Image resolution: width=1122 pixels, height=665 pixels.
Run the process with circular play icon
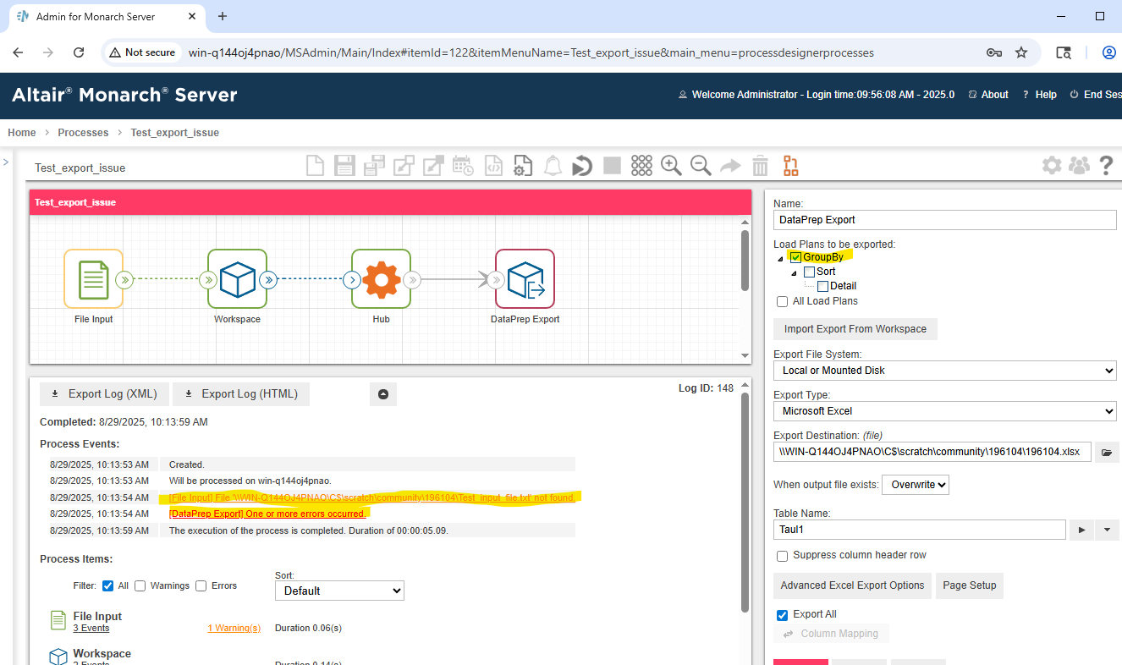point(581,166)
